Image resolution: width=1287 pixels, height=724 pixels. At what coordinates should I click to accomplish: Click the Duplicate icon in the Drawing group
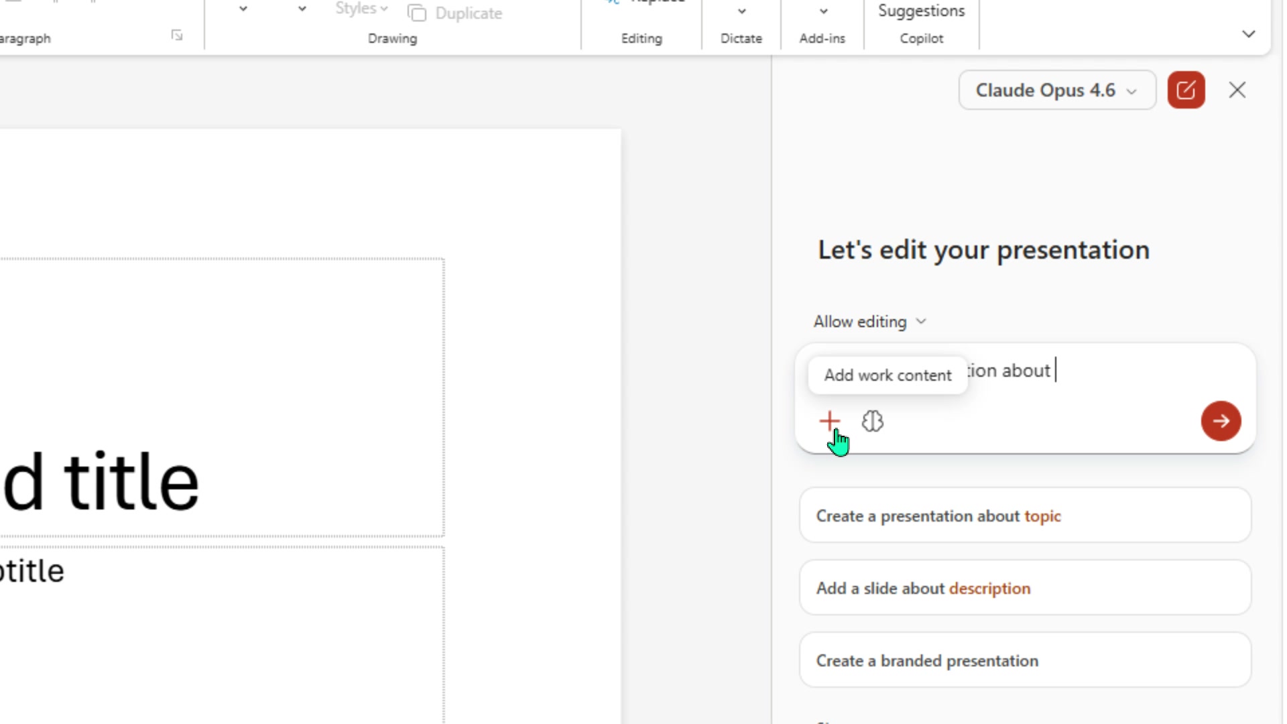[x=416, y=13]
